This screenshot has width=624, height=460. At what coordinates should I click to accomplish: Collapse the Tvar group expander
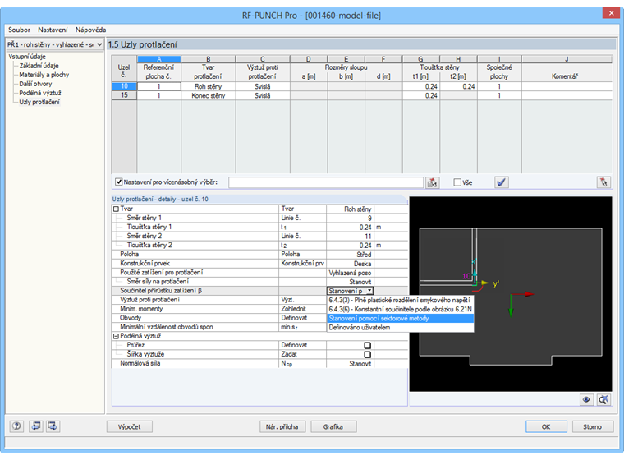(116, 209)
